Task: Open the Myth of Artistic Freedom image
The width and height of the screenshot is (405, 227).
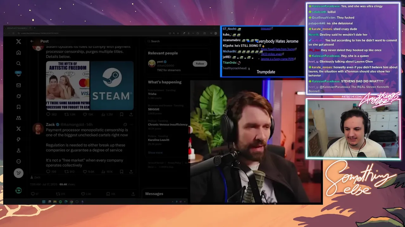Action: [68, 85]
